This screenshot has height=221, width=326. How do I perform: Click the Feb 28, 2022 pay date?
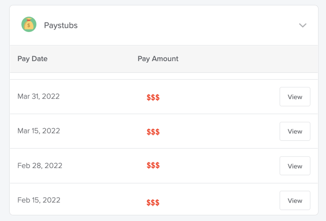tap(39, 166)
